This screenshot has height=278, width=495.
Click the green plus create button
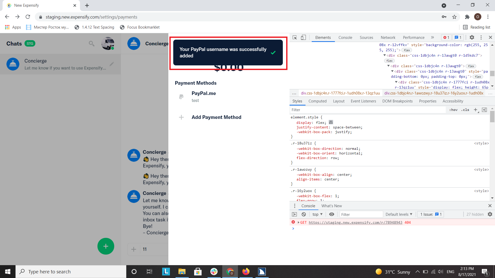click(x=106, y=246)
